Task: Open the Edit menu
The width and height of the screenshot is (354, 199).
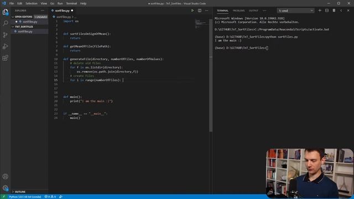Action: coord(20,3)
